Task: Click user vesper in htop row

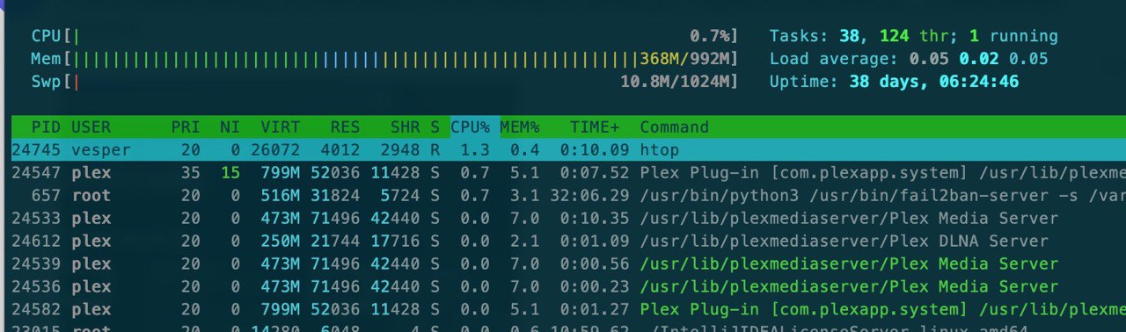Action: [100, 150]
